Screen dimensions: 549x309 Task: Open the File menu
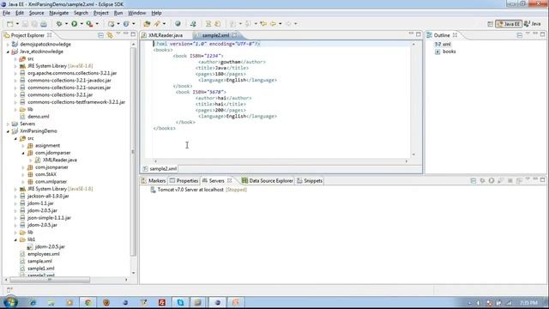6,13
